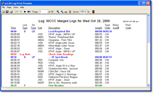Click the page number input field
153x93 pixels.
point(44,12)
